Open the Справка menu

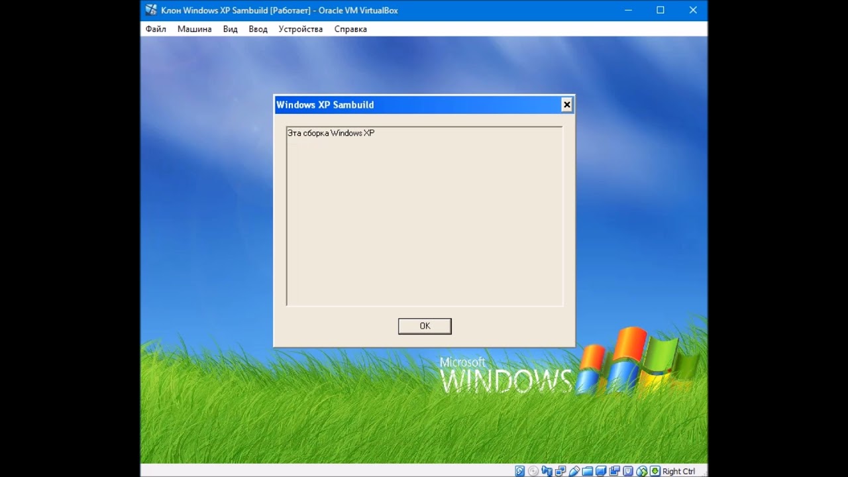coord(350,29)
